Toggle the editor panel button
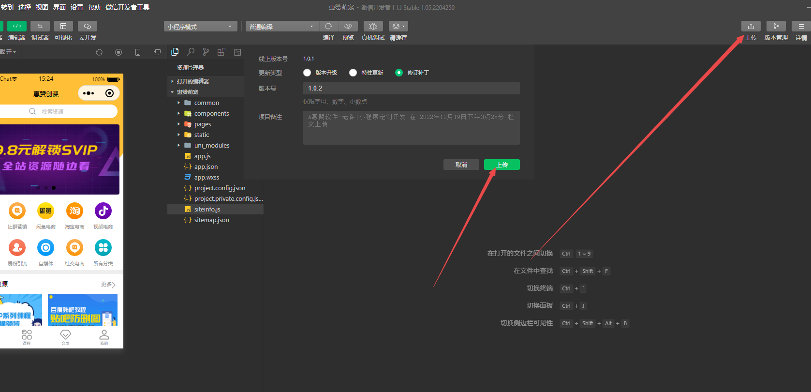 point(17,26)
